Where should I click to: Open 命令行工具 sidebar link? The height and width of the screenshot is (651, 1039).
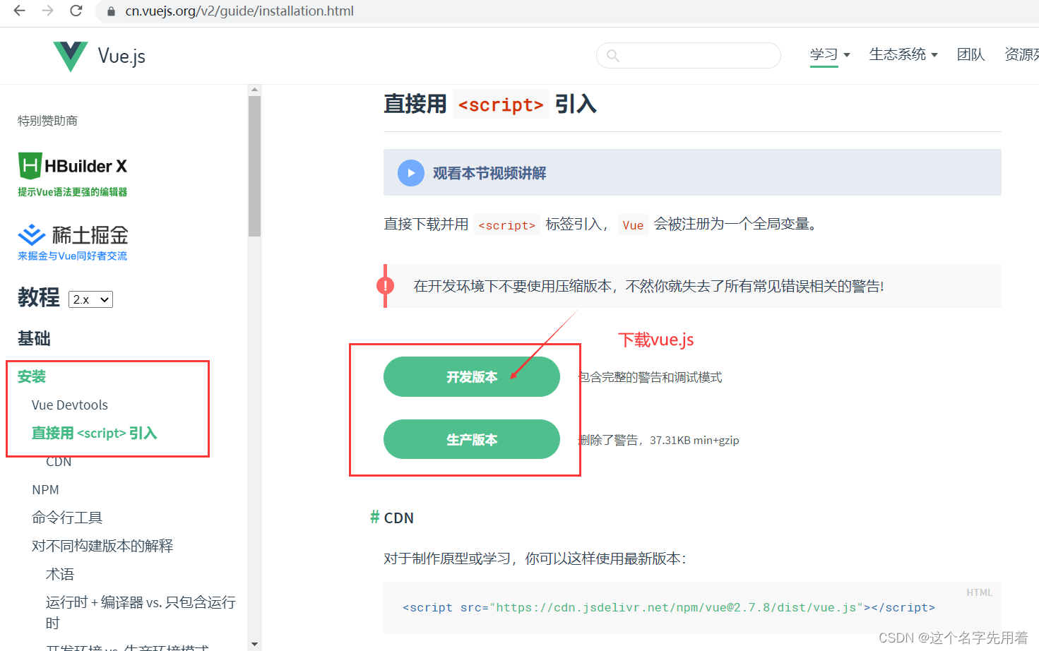(67, 518)
